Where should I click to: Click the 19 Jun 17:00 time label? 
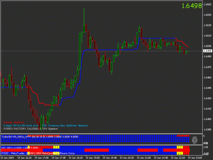[42, 158]
